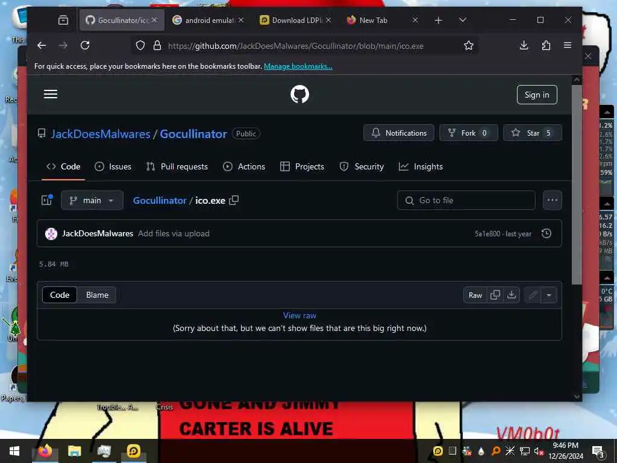Open File Explorer from taskbar

click(74, 451)
